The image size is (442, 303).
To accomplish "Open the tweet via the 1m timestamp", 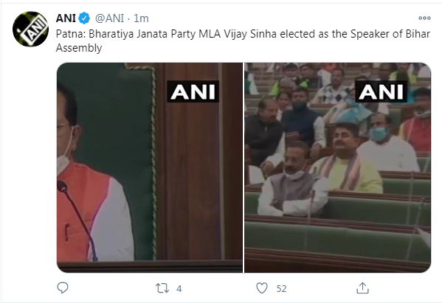I will coord(141,18).
